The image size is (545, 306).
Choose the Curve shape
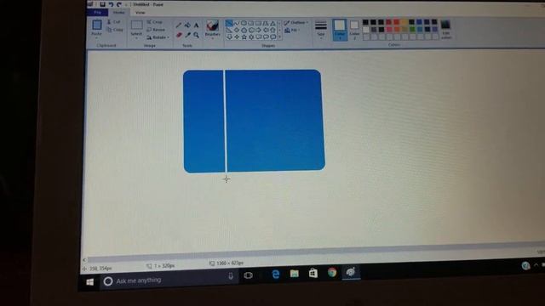pyautogui.click(x=237, y=23)
